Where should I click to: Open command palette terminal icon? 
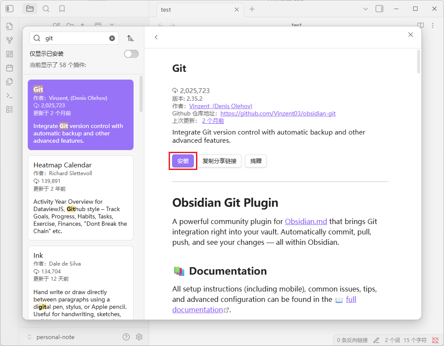(10, 96)
